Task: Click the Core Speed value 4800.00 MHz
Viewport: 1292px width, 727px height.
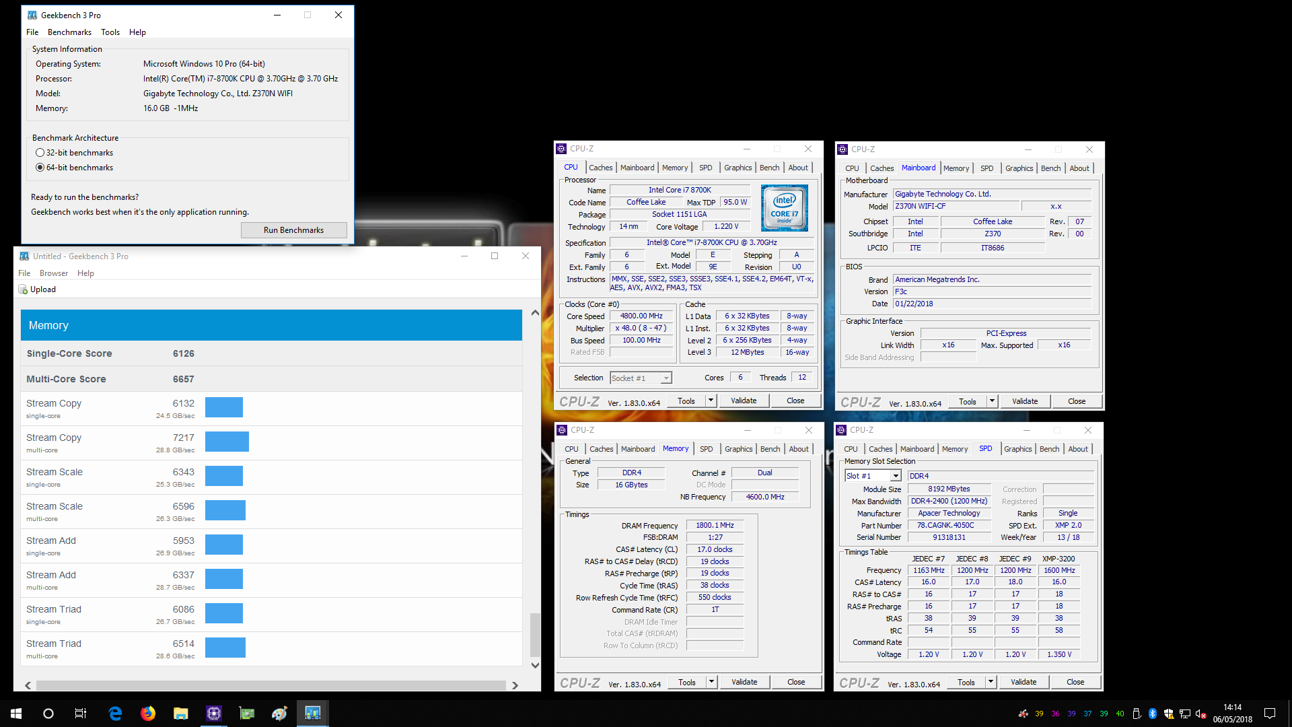Action: 641,316
